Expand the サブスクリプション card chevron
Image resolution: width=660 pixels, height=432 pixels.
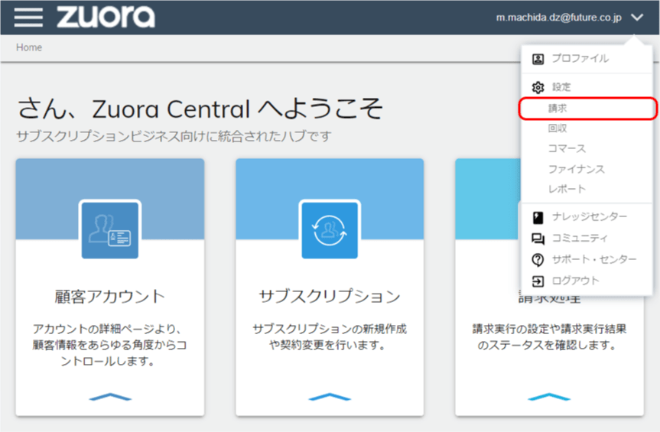330,397
